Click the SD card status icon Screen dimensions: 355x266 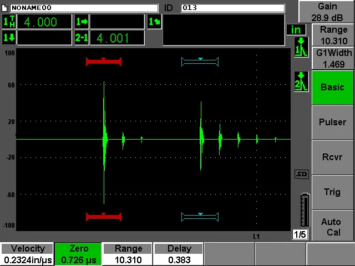click(x=301, y=175)
